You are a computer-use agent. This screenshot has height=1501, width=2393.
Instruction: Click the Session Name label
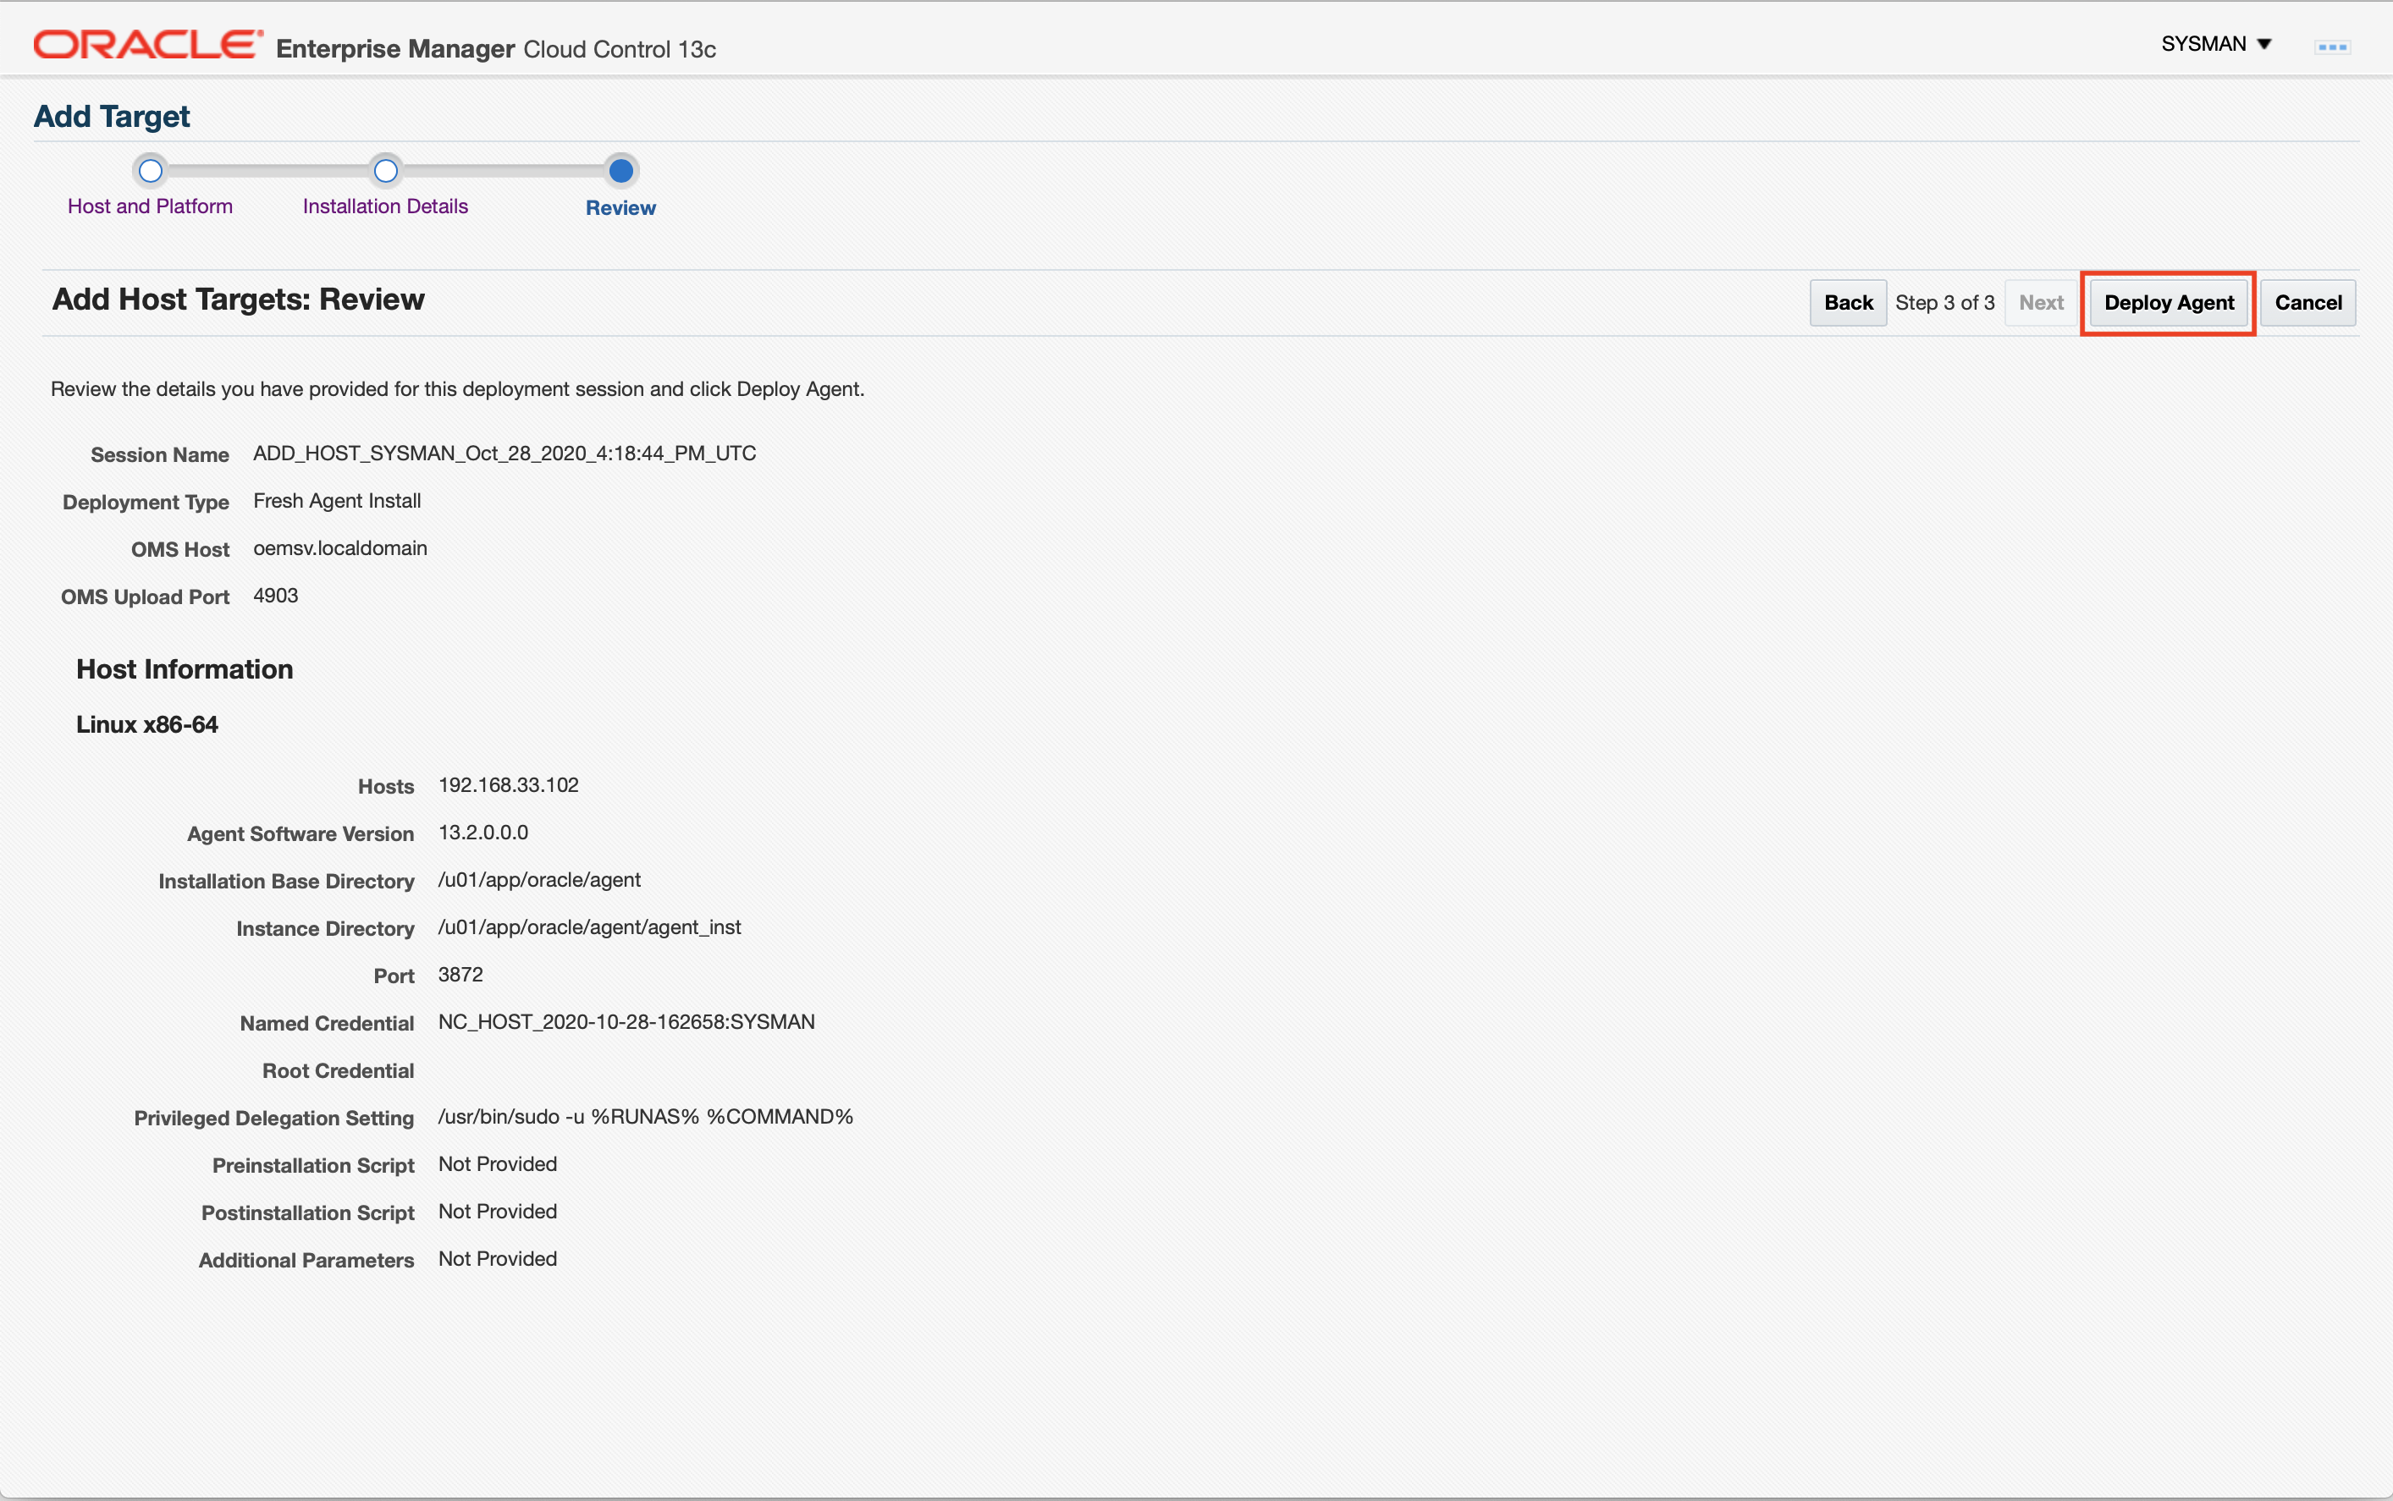pyautogui.click(x=160, y=454)
